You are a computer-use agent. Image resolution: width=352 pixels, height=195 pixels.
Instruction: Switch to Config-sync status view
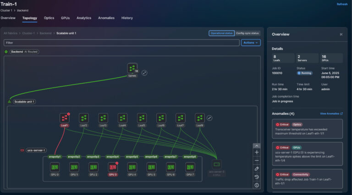[x=247, y=33]
